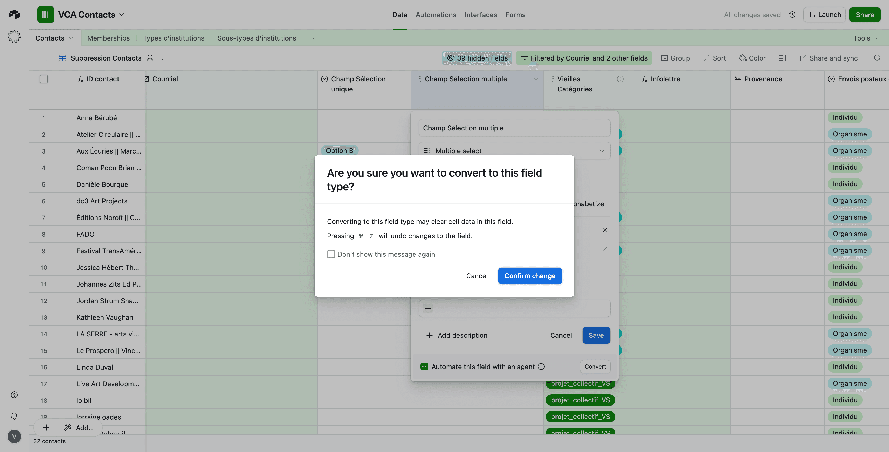Open the more tables chevron dropdown
Screen dimensions: 889x452
pos(313,38)
